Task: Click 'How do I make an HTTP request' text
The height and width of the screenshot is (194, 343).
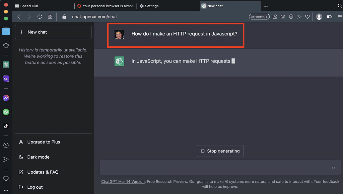Action: (184, 34)
